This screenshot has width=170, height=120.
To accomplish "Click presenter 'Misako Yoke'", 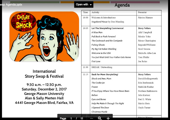I will click(144, 36).
